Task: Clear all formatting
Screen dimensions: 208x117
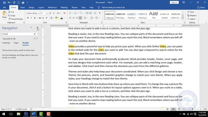Action: 65,13
